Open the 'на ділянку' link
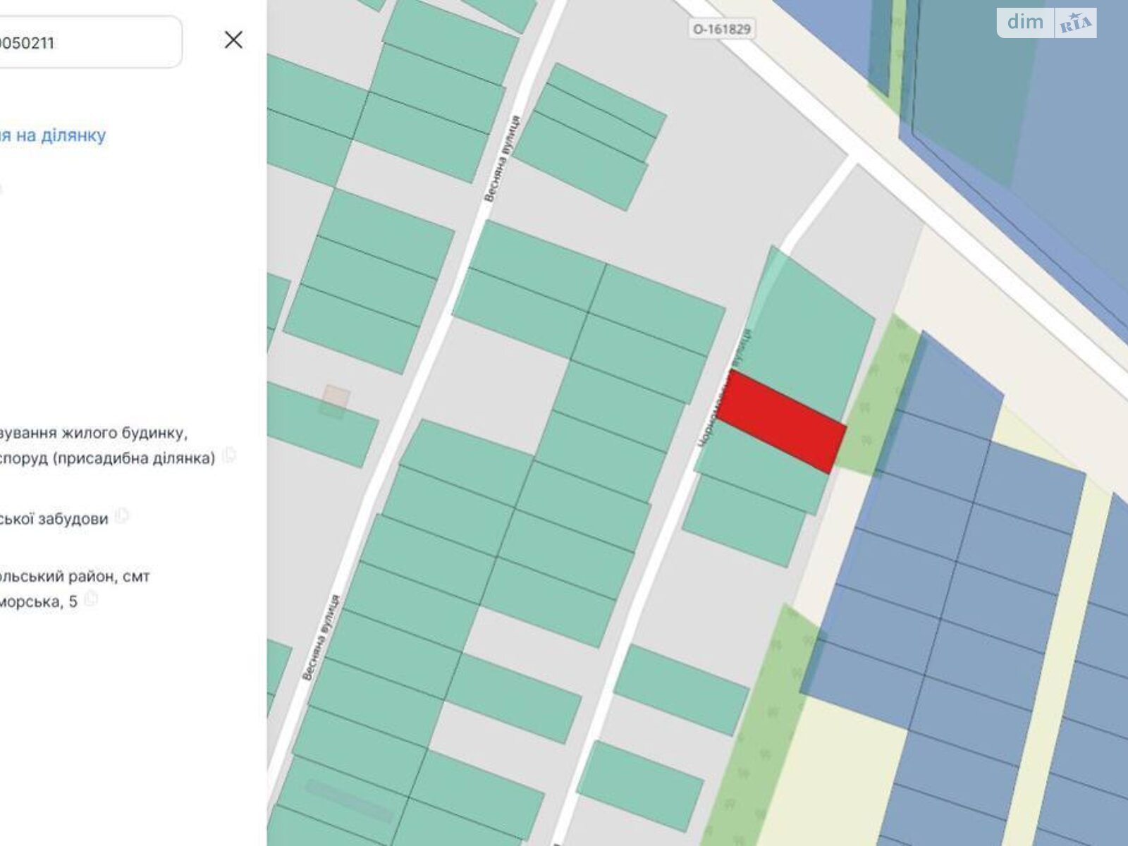The width and height of the screenshot is (1128, 846). pos(53,135)
